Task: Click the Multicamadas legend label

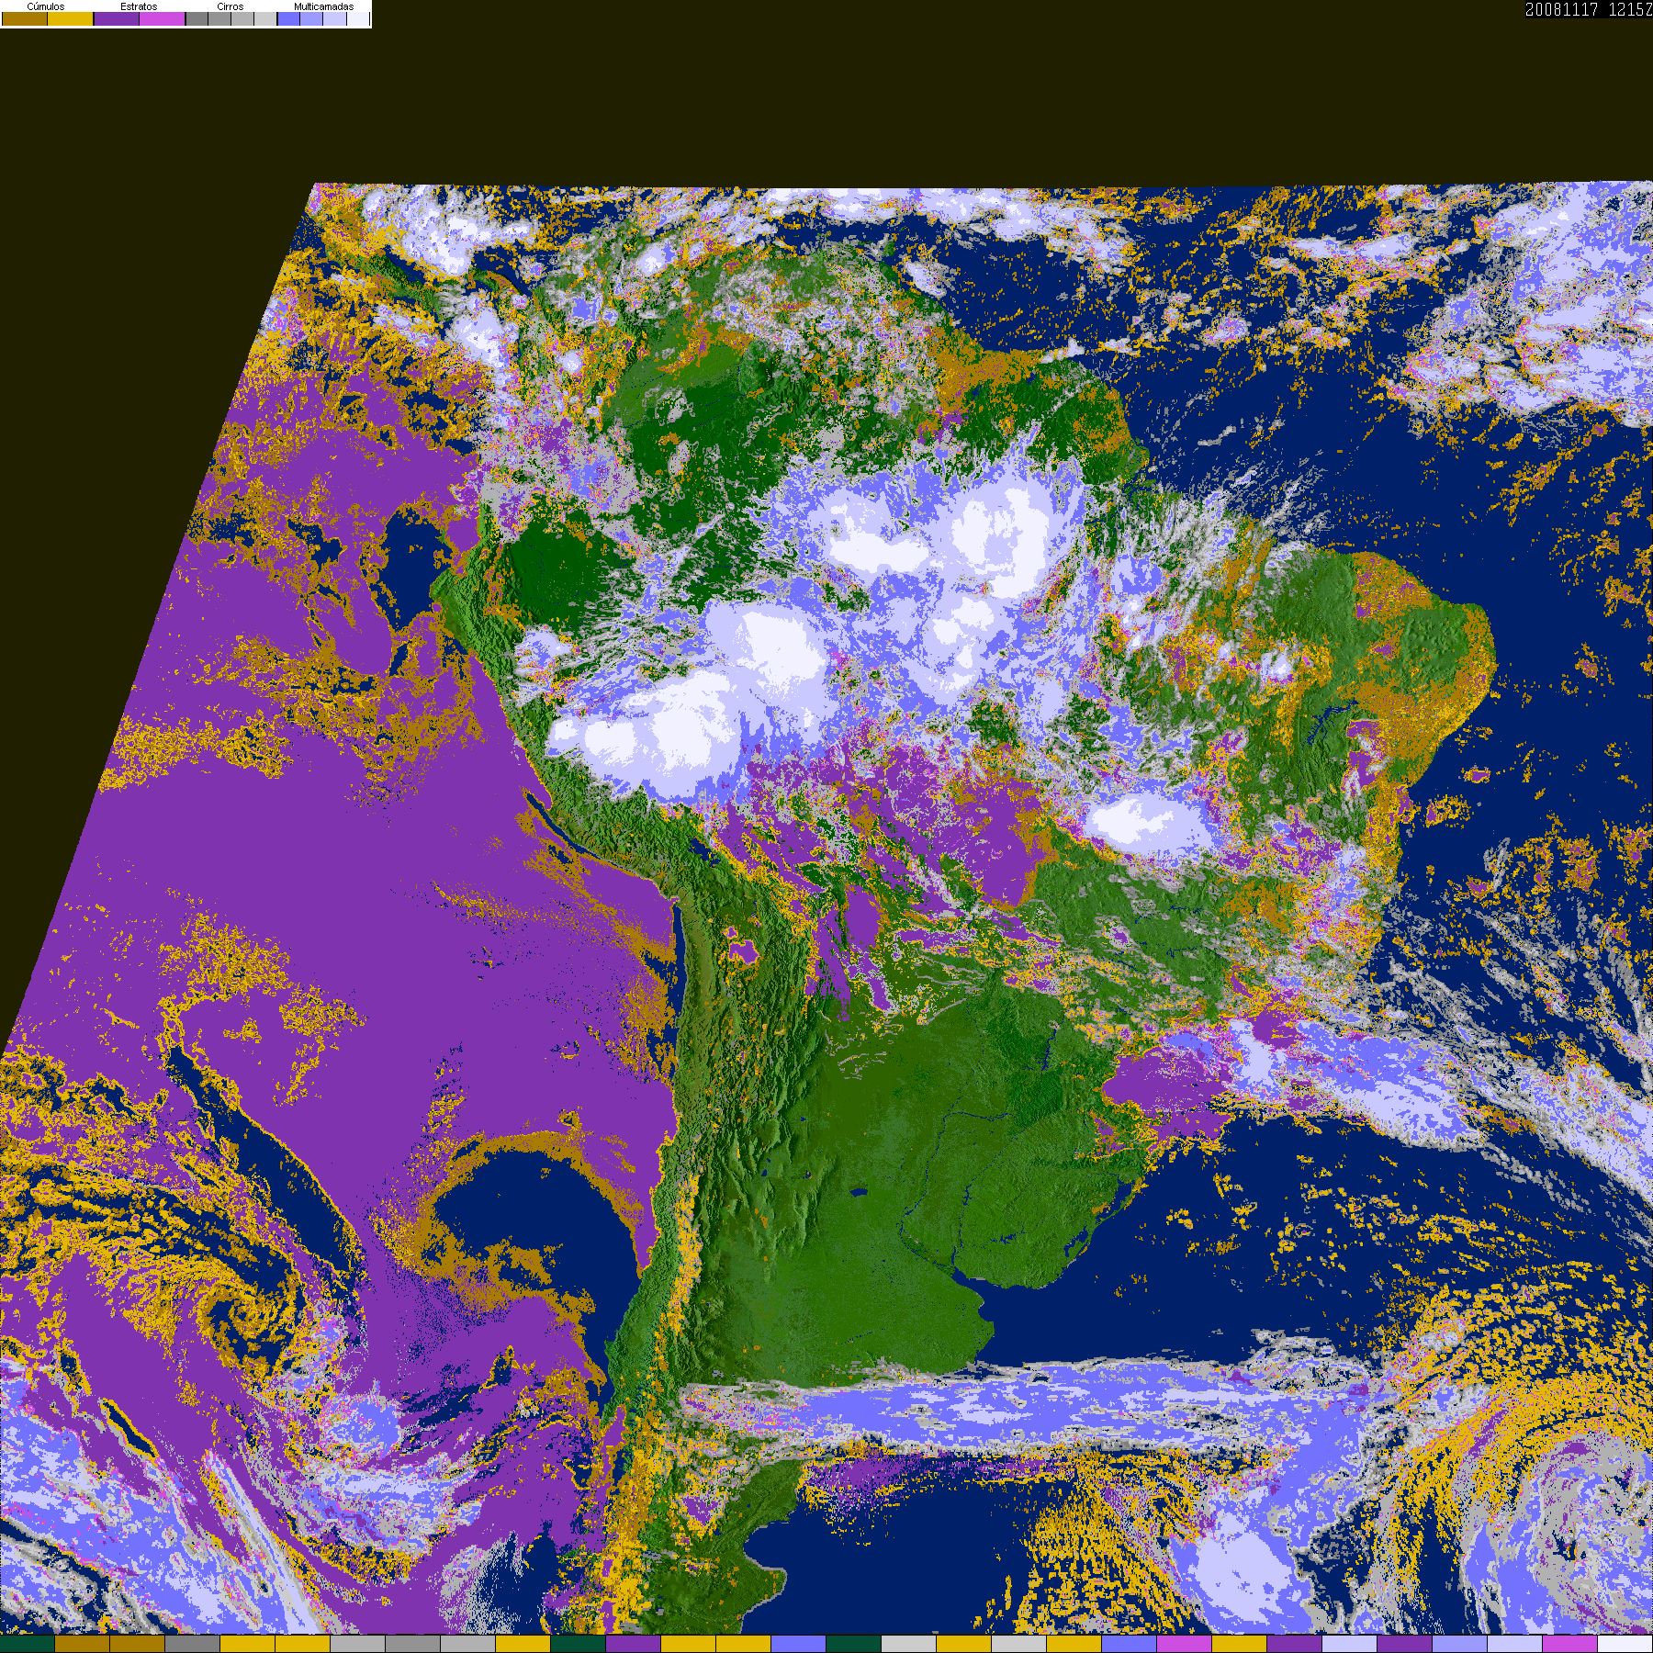Action: (324, 6)
